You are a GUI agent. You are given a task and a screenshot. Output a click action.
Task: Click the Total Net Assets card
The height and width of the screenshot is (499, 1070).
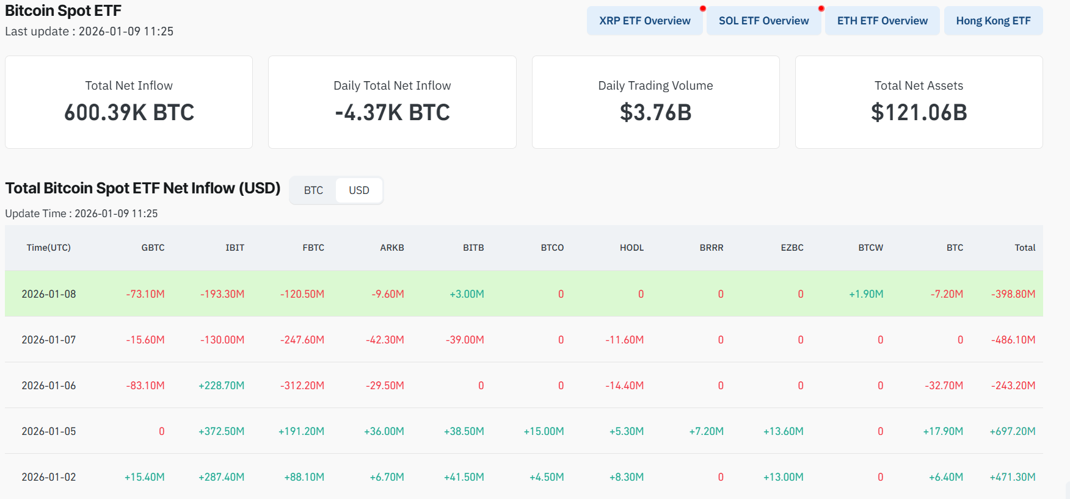click(x=919, y=102)
